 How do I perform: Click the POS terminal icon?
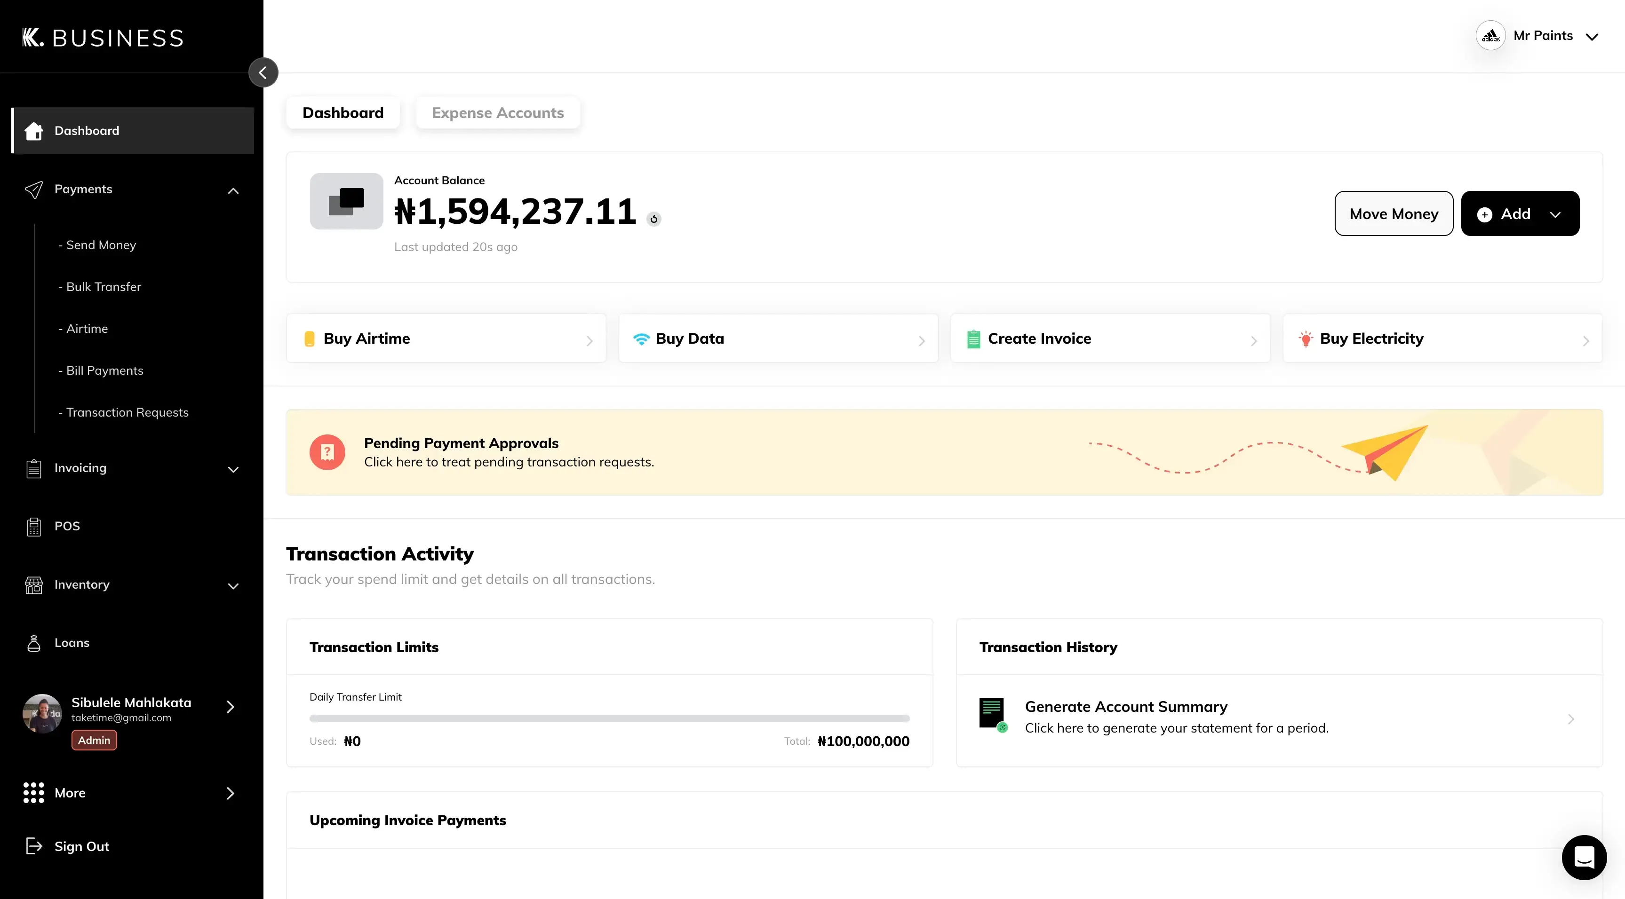pos(34,527)
